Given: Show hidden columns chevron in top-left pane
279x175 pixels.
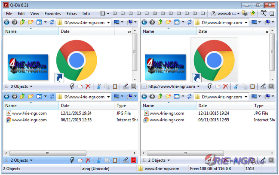Looking at the screenshot, I should click(x=129, y=32).
